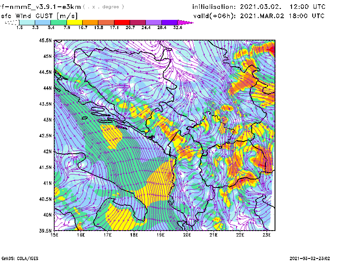339x261 pixels.
Task: Click the 'GrADS: COLA/IGES' credit text
Action: (x=20, y=258)
